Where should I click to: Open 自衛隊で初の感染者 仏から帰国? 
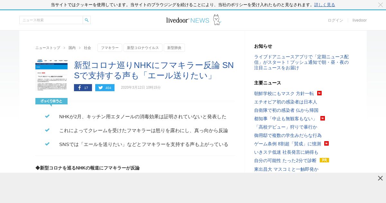pos(286,110)
